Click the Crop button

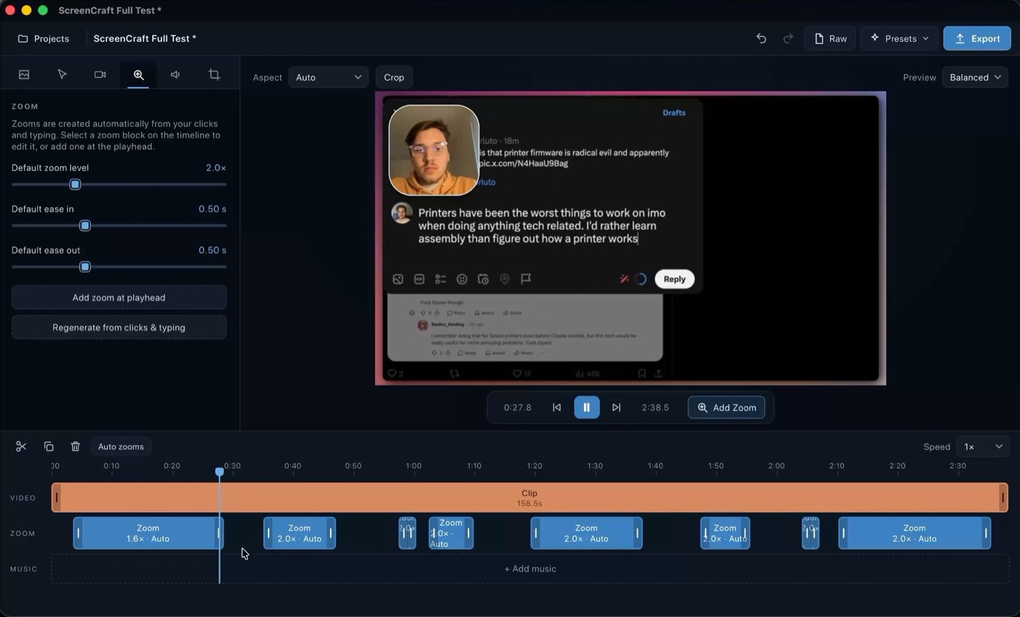tap(394, 77)
